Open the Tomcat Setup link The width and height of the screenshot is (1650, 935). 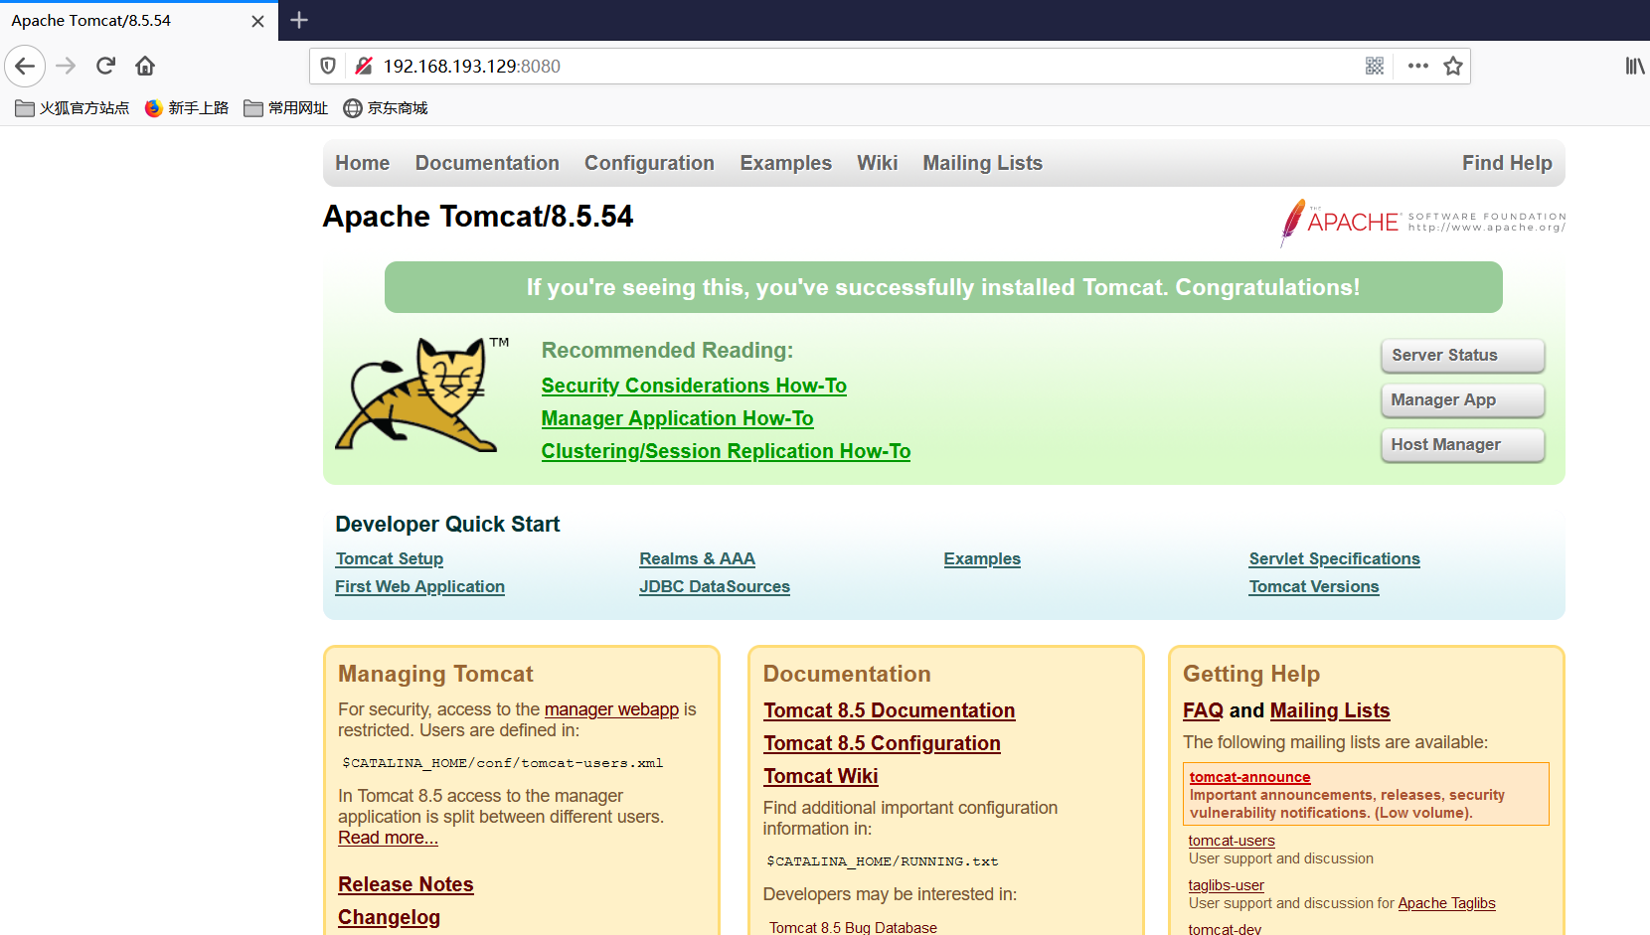[x=390, y=559]
